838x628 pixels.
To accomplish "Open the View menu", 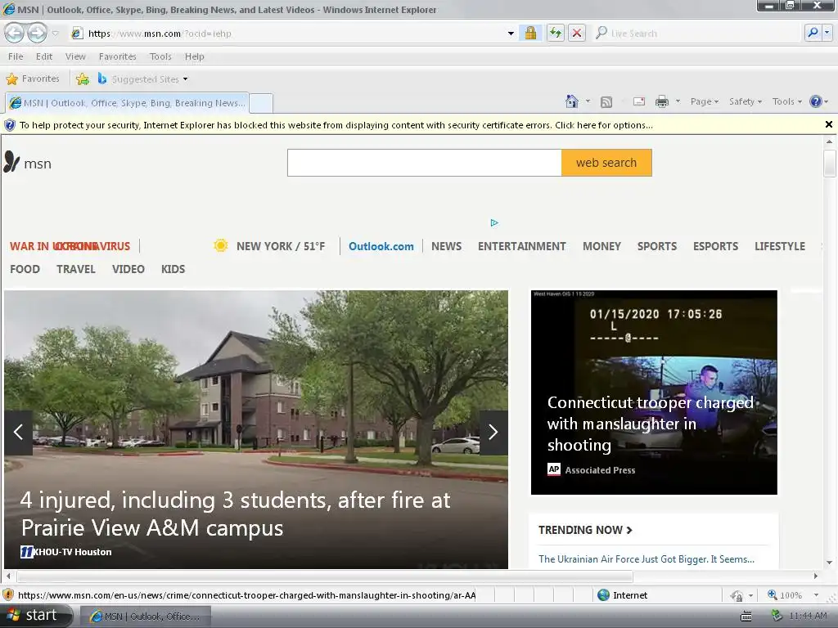I will 75,56.
